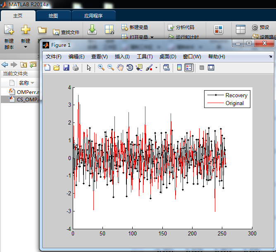Open the 桌面(D) menu in Figure 1
This screenshot has height=252, width=276.
168,57
